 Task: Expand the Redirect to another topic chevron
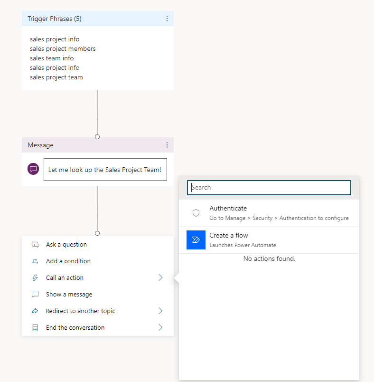tap(160, 311)
